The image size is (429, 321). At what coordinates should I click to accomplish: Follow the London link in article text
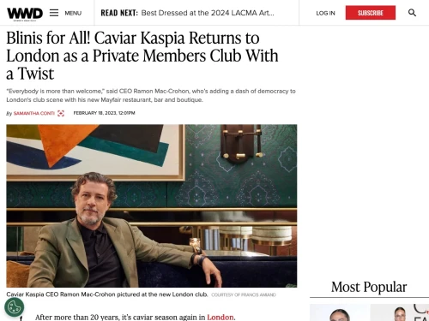point(221,317)
